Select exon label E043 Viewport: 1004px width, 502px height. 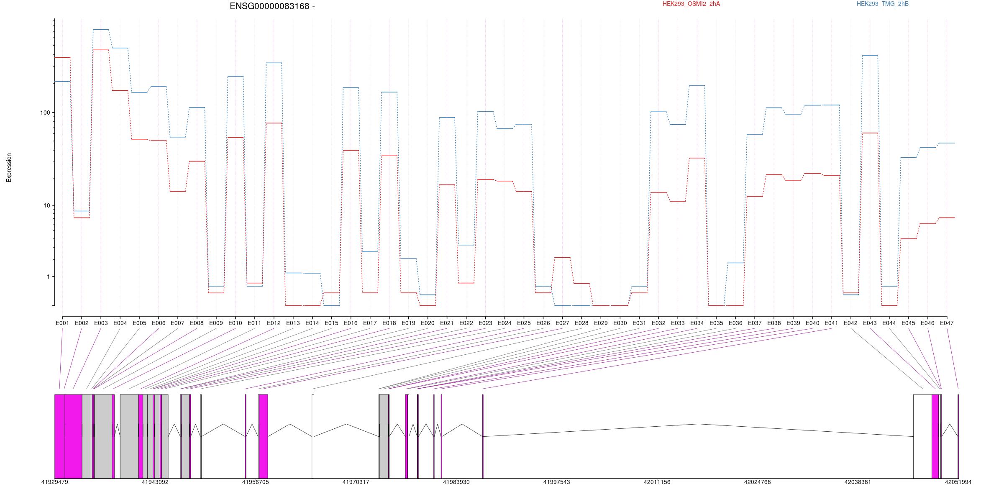870,323
